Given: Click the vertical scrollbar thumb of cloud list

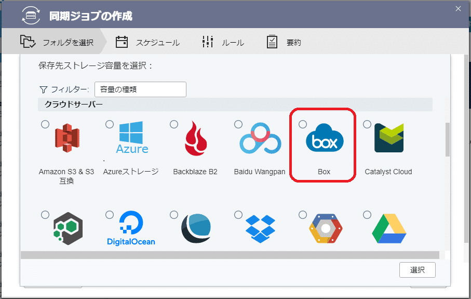Looking at the screenshot, I should click(x=448, y=139).
